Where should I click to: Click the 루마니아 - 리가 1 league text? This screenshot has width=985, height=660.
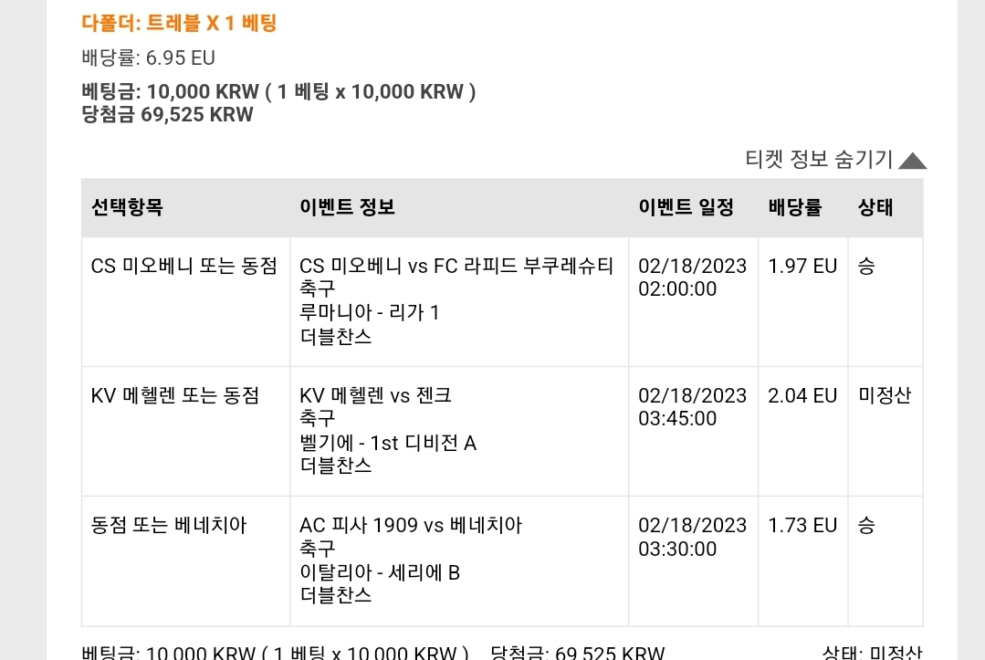370,312
